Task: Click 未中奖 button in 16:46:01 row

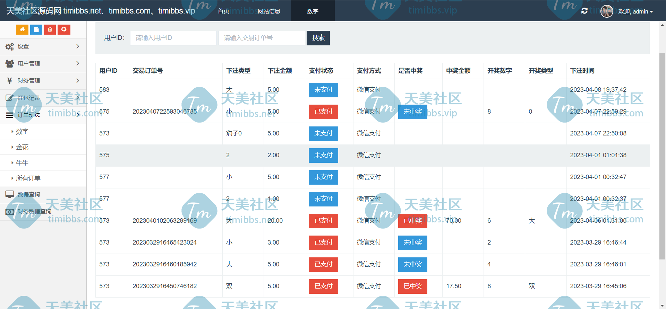Action: click(x=413, y=265)
